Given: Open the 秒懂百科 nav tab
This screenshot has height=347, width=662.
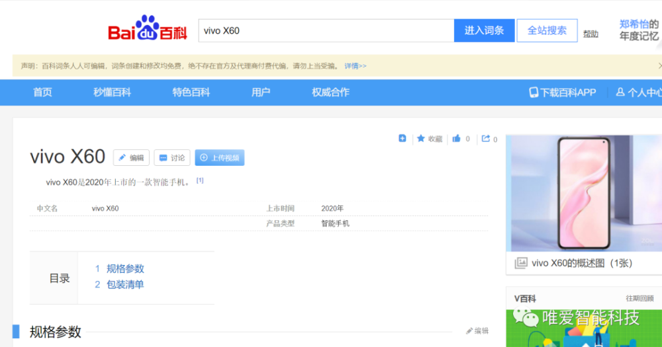Looking at the screenshot, I should [112, 93].
